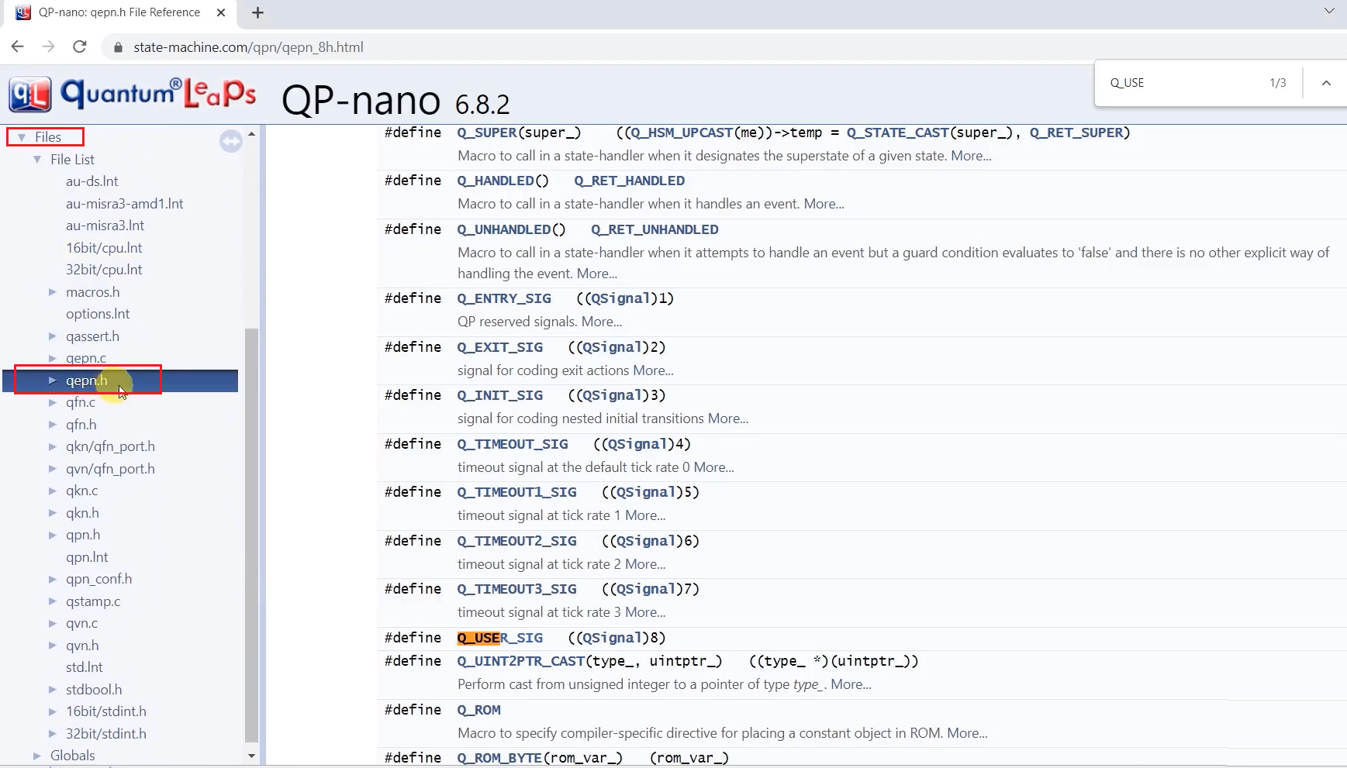Expand the Globals tree node
The width and height of the screenshot is (1347, 768).
(x=37, y=756)
